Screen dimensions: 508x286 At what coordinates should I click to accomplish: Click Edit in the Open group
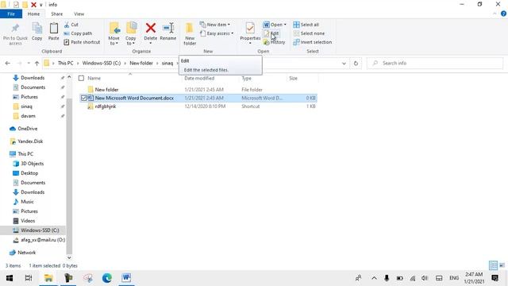(271, 33)
